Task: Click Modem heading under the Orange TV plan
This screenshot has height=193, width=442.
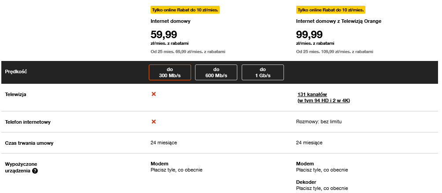Action: 305,164
